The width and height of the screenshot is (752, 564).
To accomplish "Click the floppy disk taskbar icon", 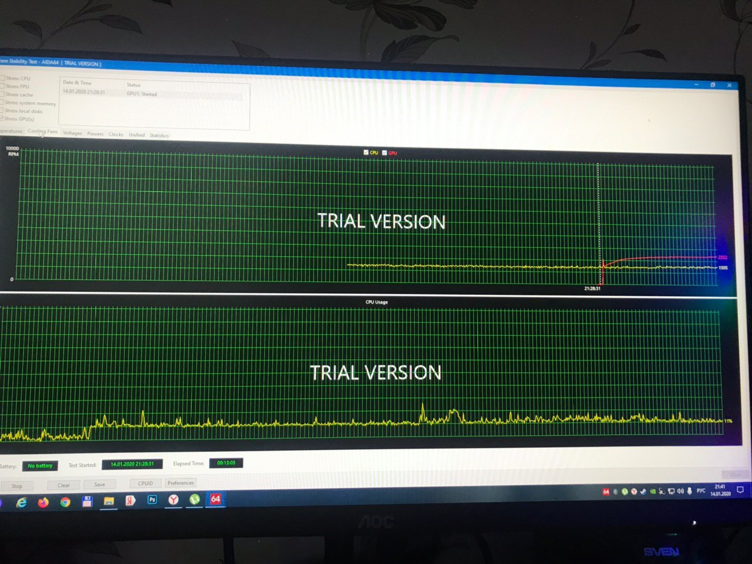I will [87, 502].
